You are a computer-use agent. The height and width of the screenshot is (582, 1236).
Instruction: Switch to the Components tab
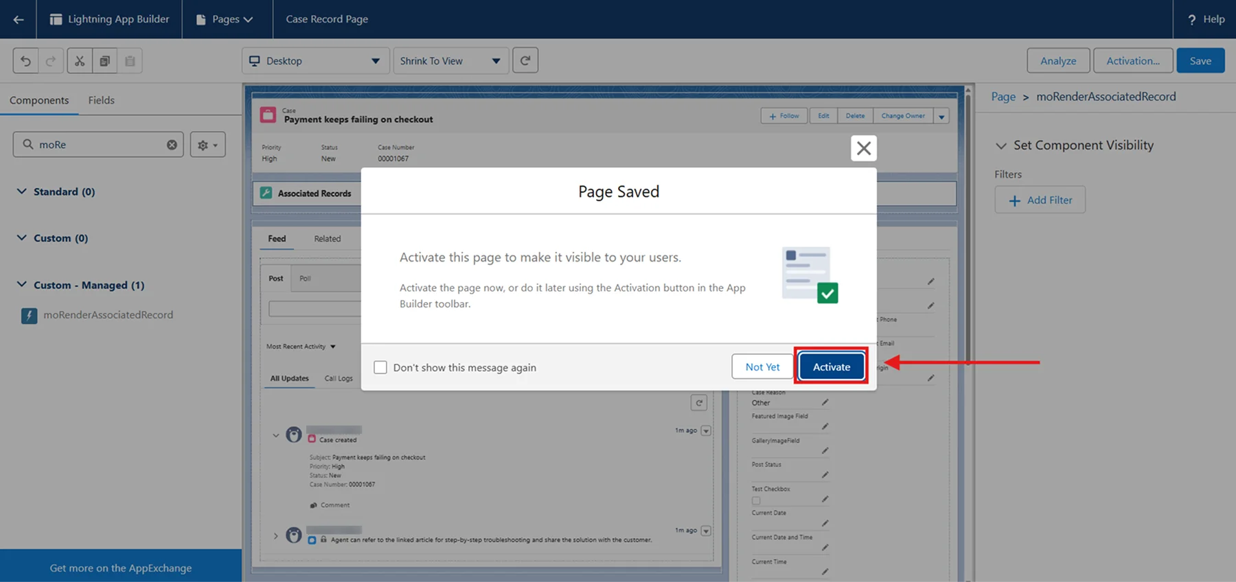click(x=39, y=100)
